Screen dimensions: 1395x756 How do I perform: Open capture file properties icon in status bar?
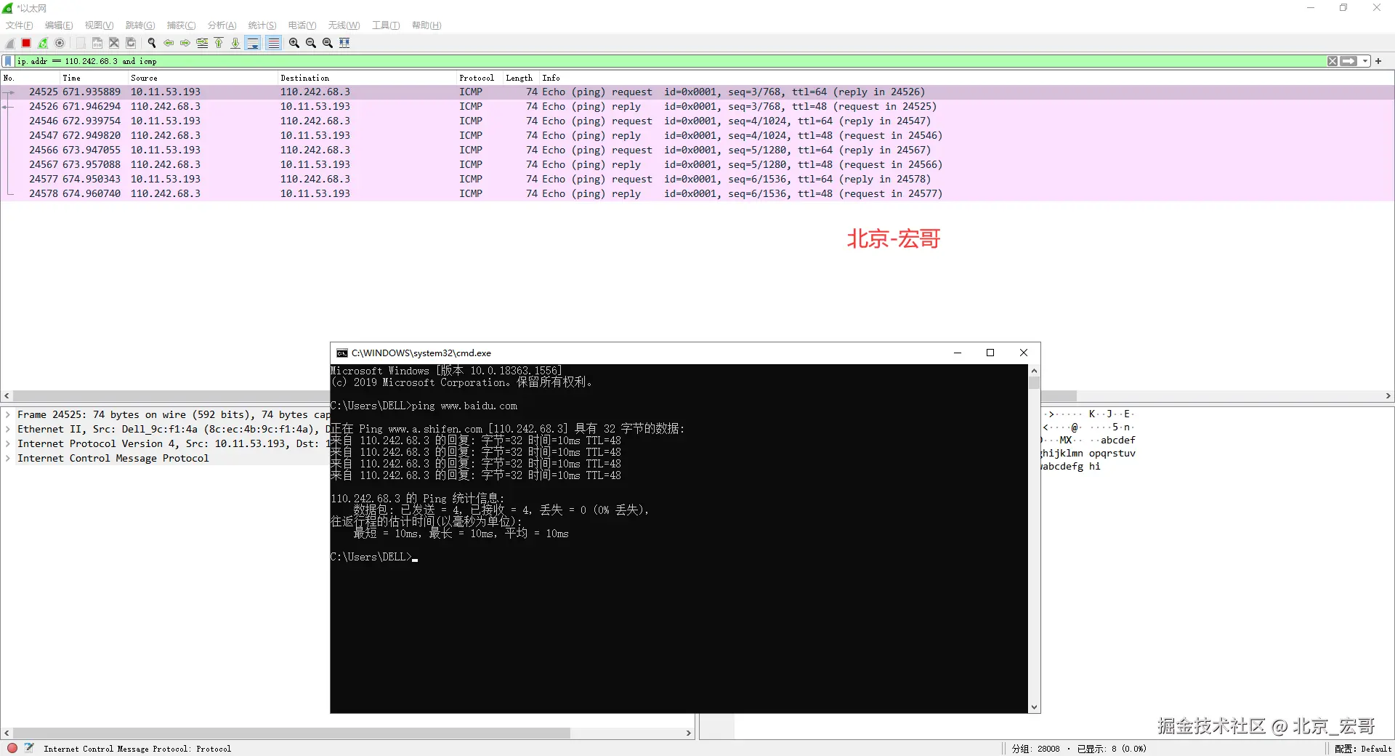pyautogui.click(x=29, y=748)
